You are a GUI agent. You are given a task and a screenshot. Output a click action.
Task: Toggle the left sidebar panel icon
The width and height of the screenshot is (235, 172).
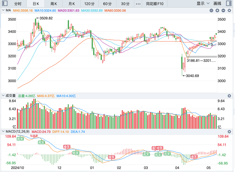pos(5,3)
